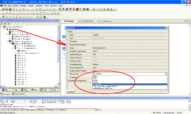Screen dimensions: 191x114
Task: Select the Ethernet (0.1.0) editor tab
Action: [104, 21]
